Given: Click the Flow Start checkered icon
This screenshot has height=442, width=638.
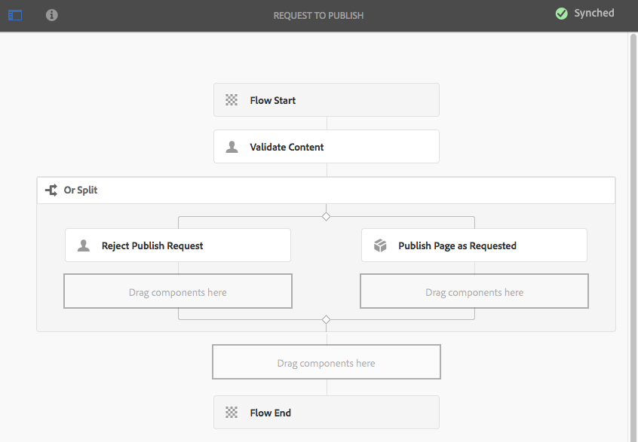Looking at the screenshot, I should pyautogui.click(x=232, y=100).
